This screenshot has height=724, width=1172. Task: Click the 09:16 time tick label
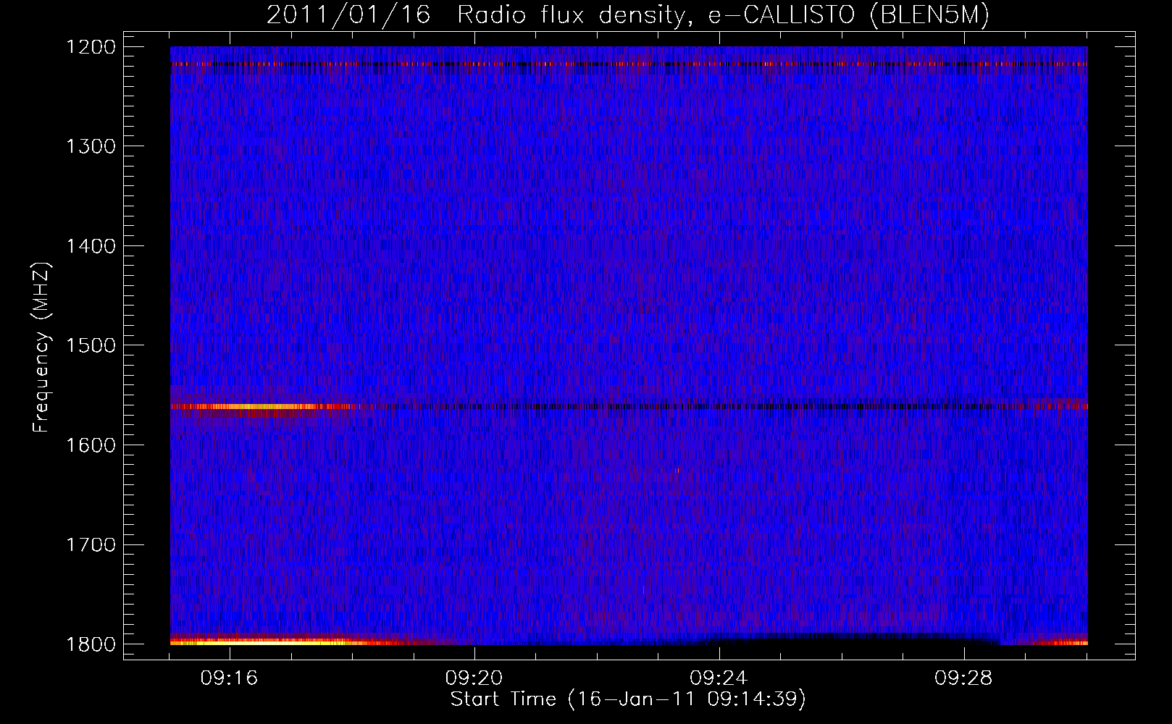(230, 678)
